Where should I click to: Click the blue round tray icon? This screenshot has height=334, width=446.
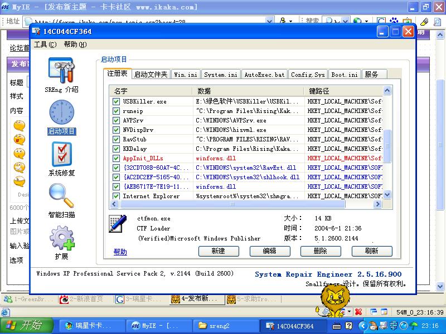pyautogui.click(x=404, y=326)
